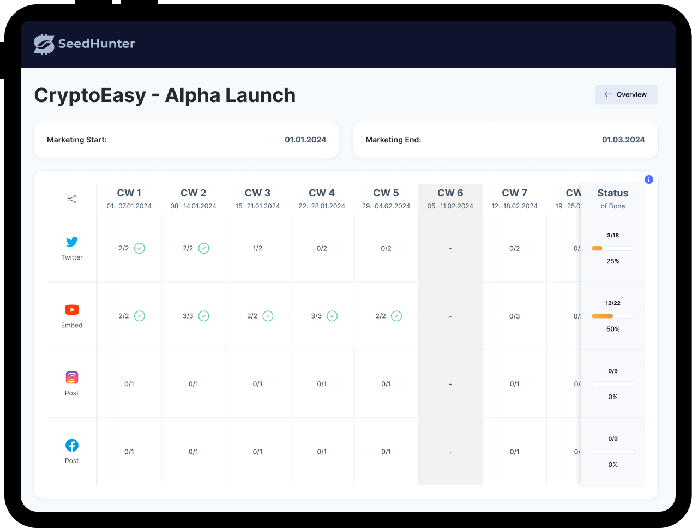Select the CW 4 column header
The image size is (692, 528).
(x=322, y=199)
